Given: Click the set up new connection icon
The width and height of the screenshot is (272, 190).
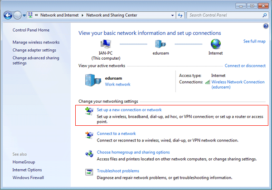Looking at the screenshot, I should pos(89,111).
